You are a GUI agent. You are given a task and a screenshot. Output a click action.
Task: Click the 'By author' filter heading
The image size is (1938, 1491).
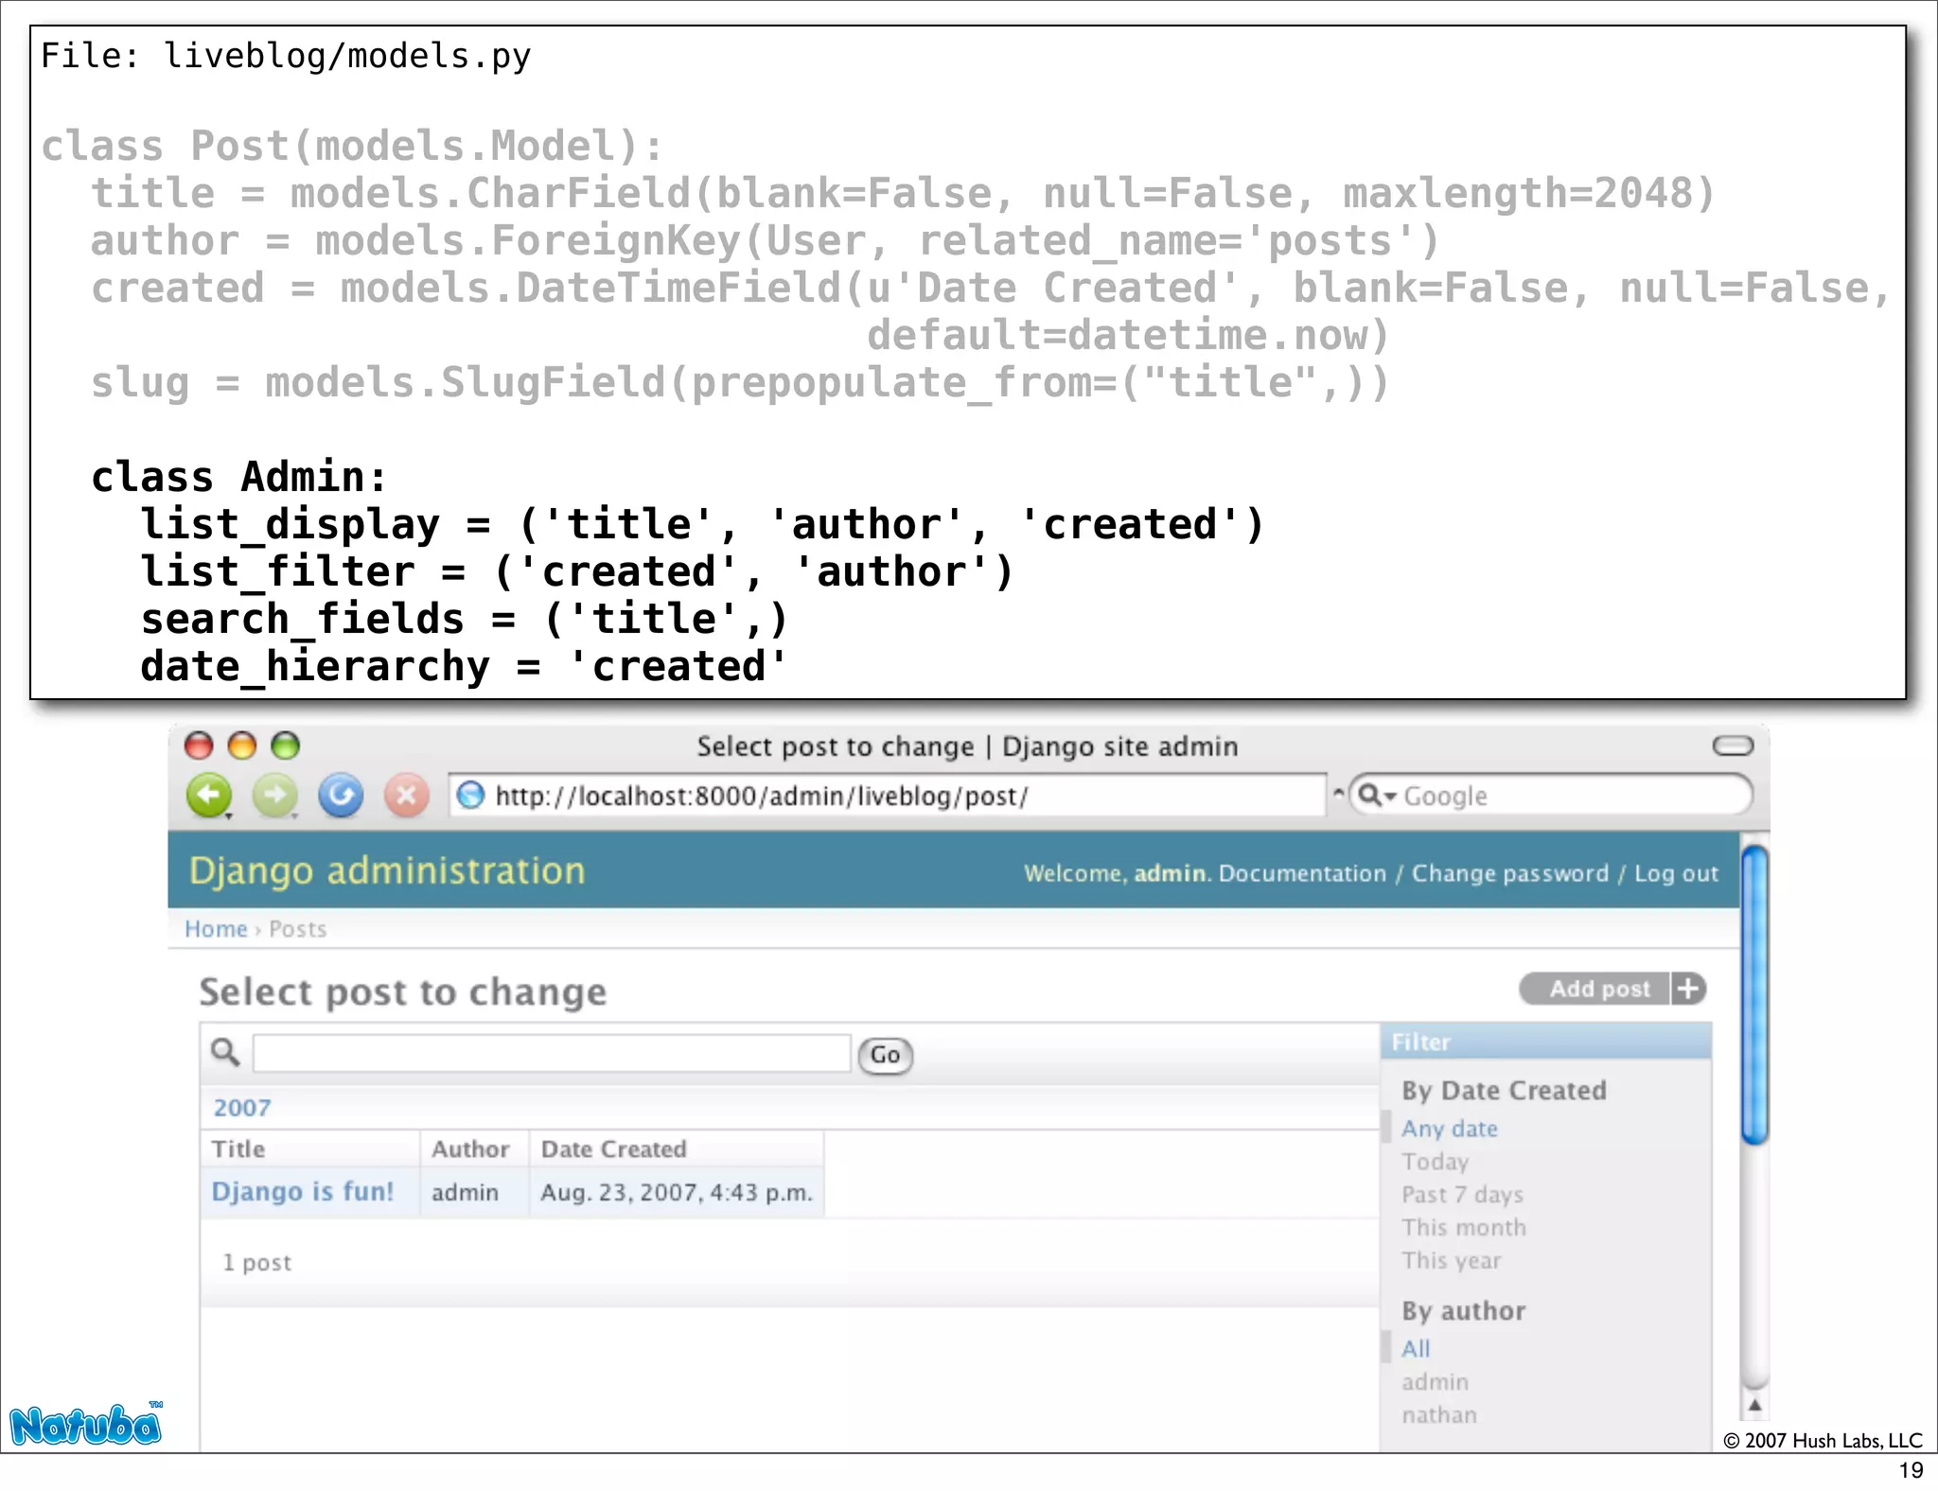pyautogui.click(x=1464, y=1311)
